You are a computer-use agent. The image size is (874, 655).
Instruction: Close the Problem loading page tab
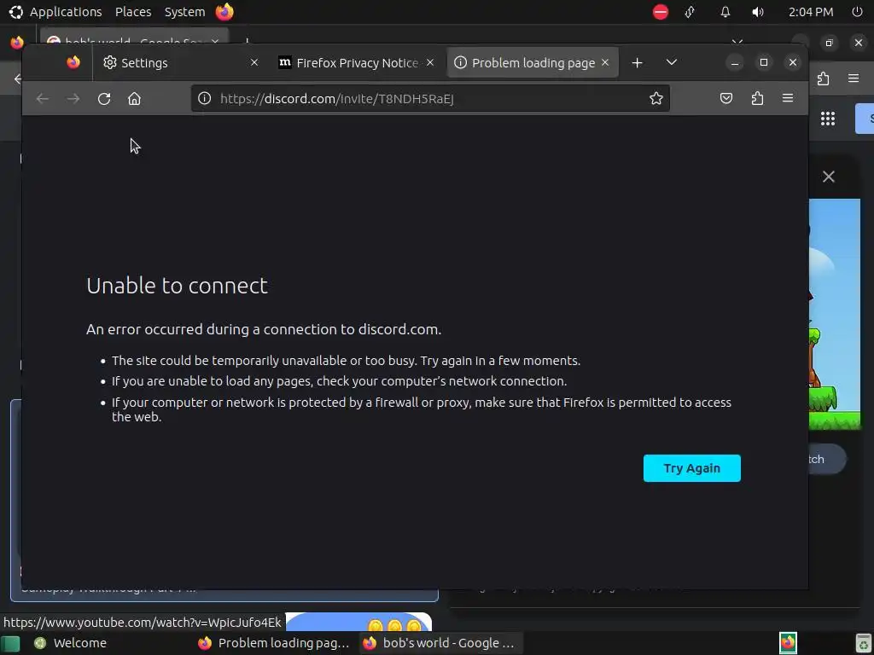[605, 62]
